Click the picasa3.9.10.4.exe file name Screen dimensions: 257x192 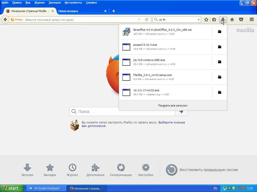145,45
